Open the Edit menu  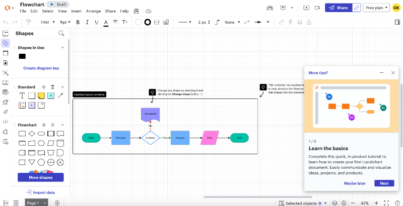tap(34, 11)
